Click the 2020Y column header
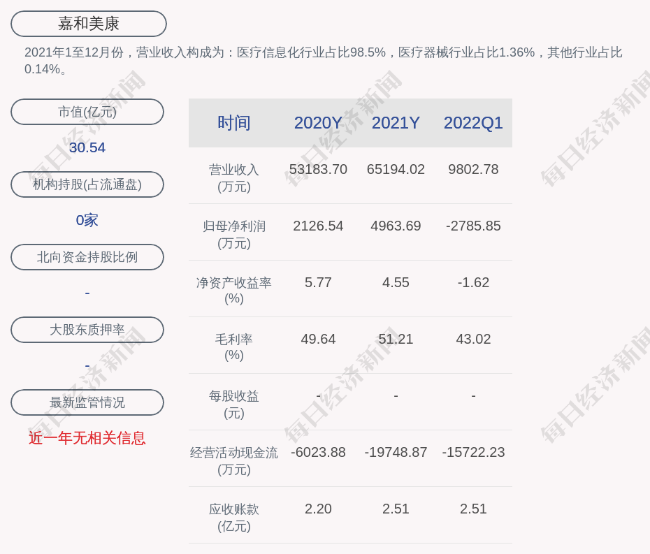 pos(318,123)
